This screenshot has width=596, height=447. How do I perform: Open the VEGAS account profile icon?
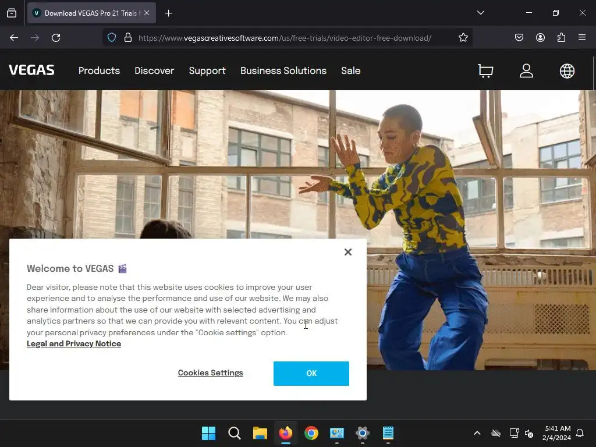526,70
